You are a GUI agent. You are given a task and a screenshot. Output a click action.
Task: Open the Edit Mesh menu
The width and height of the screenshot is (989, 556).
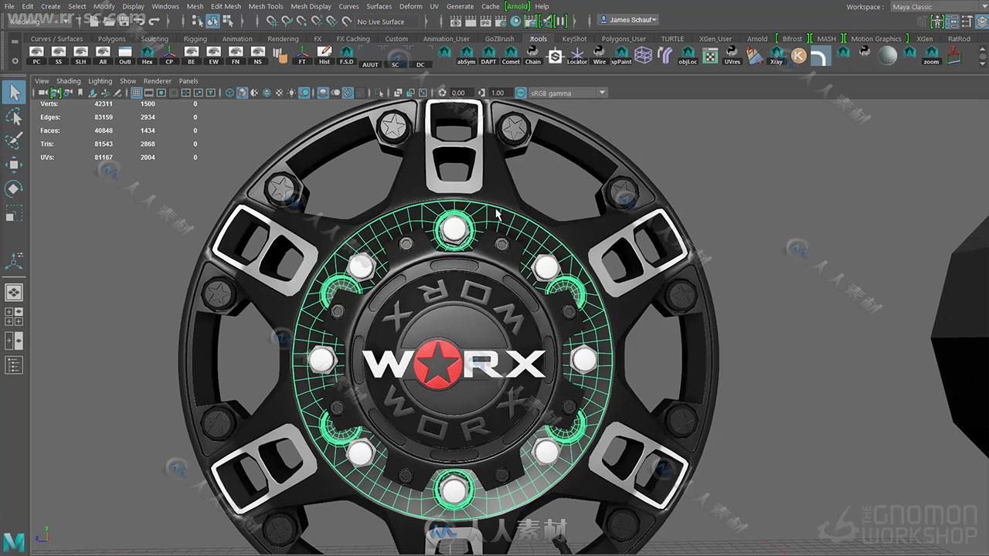tap(226, 6)
